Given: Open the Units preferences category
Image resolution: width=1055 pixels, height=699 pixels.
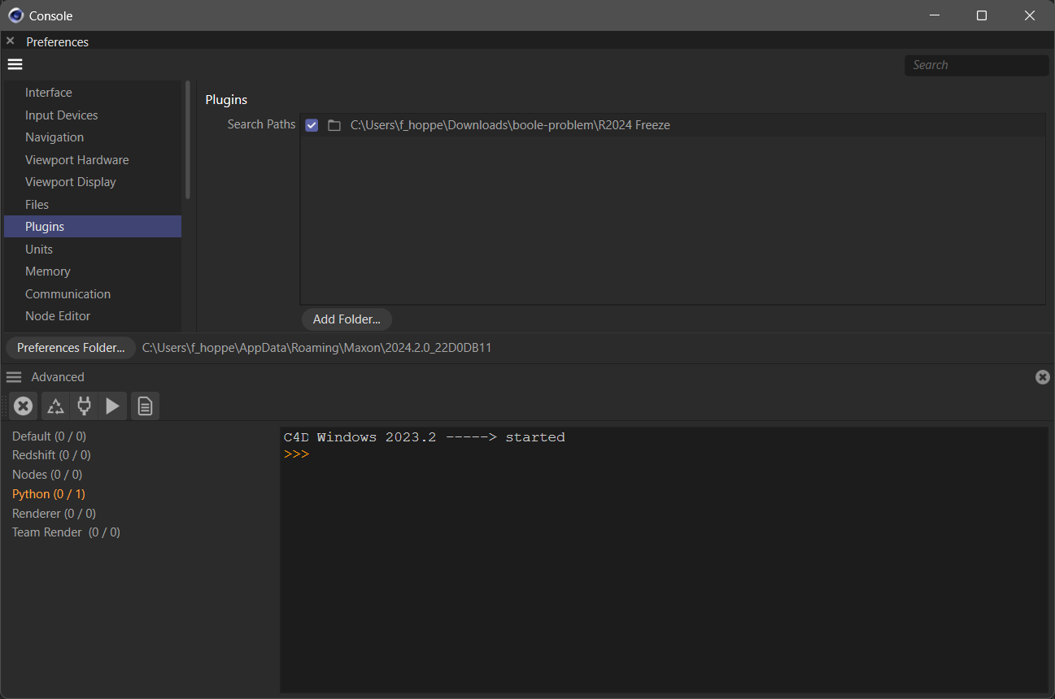Looking at the screenshot, I should click(x=93, y=250).
